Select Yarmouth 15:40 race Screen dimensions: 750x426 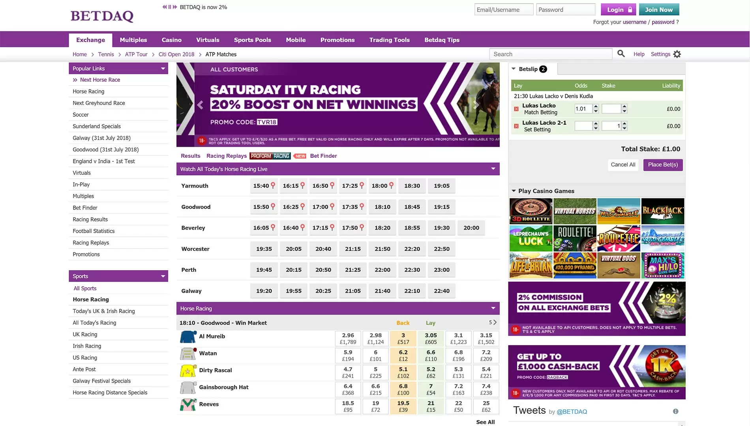click(264, 186)
